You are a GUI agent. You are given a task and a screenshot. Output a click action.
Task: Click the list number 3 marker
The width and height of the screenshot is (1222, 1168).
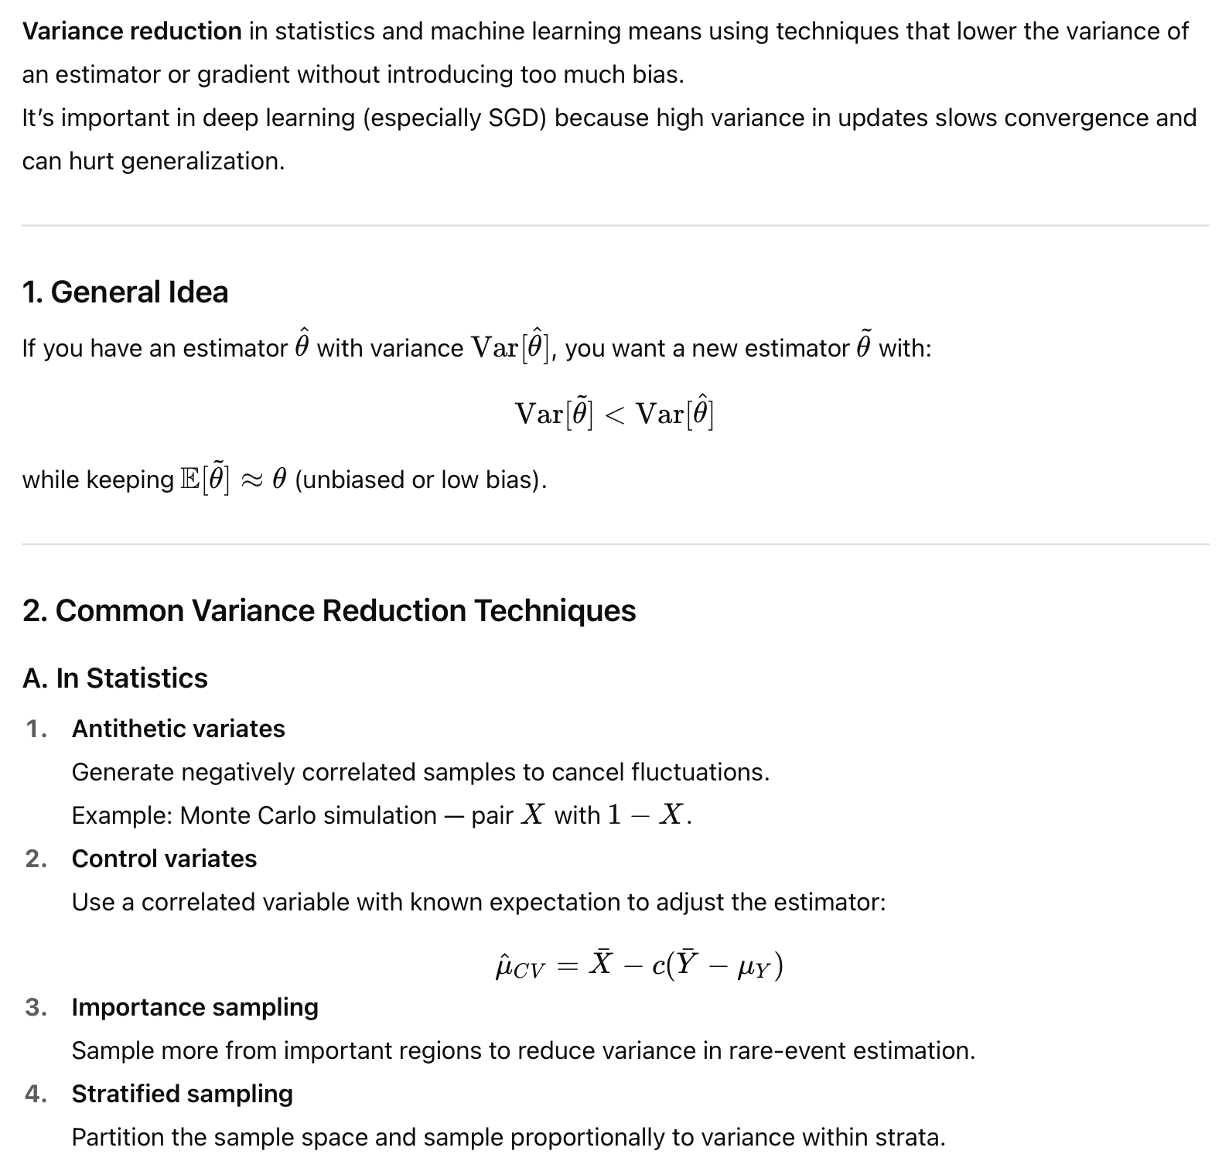point(36,1007)
